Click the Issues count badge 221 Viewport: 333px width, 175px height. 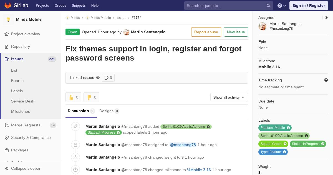pos(52,59)
